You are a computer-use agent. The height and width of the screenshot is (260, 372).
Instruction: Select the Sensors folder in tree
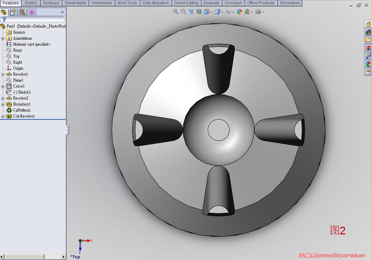coord(16,32)
